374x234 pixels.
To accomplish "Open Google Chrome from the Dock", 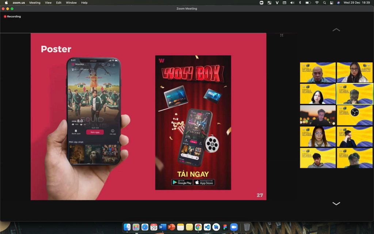I will 198,227.
